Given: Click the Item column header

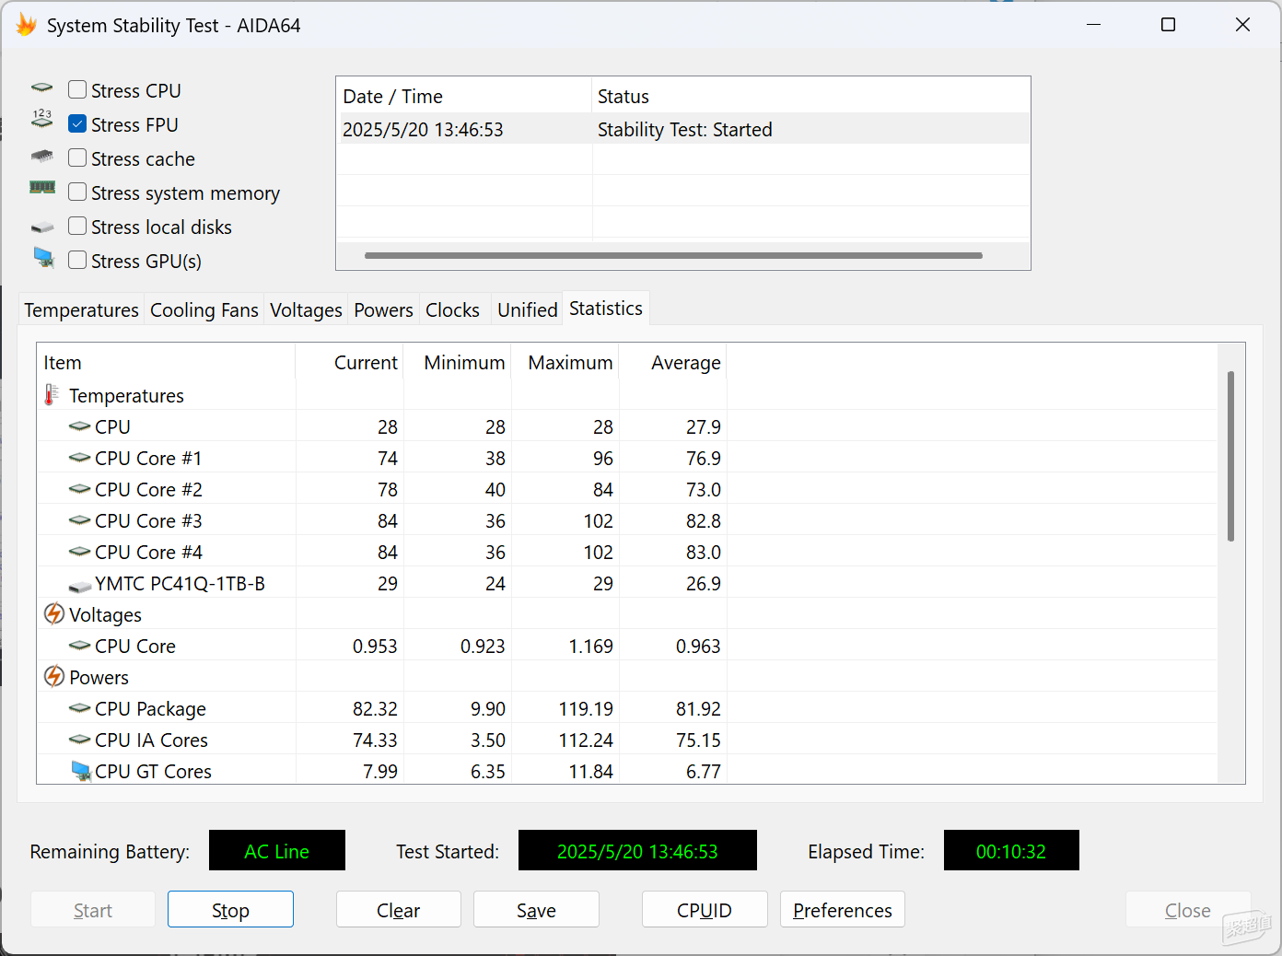Looking at the screenshot, I should click(x=166, y=363).
